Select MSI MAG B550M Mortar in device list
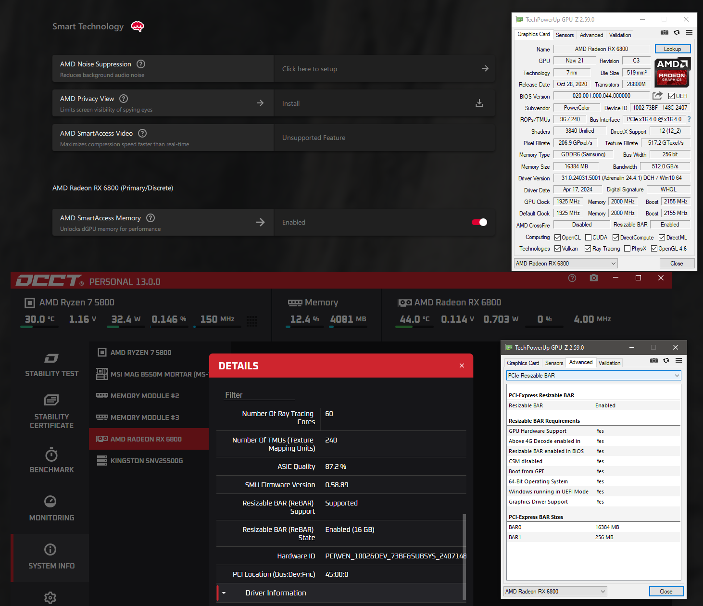Image resolution: width=703 pixels, height=606 pixels. coord(149,374)
